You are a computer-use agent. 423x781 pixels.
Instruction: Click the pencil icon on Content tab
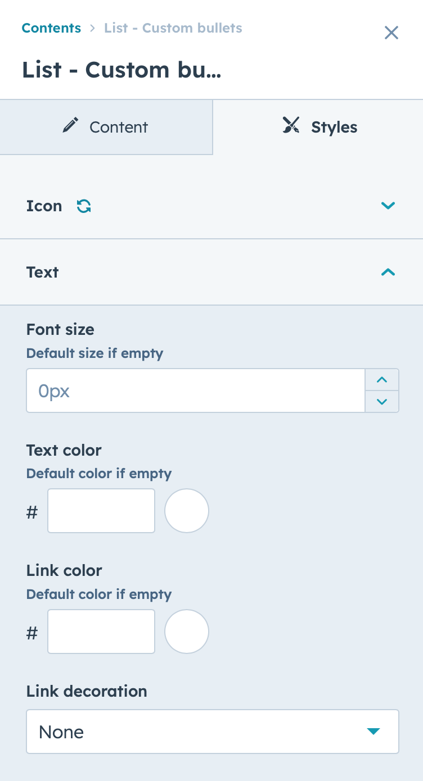click(70, 126)
